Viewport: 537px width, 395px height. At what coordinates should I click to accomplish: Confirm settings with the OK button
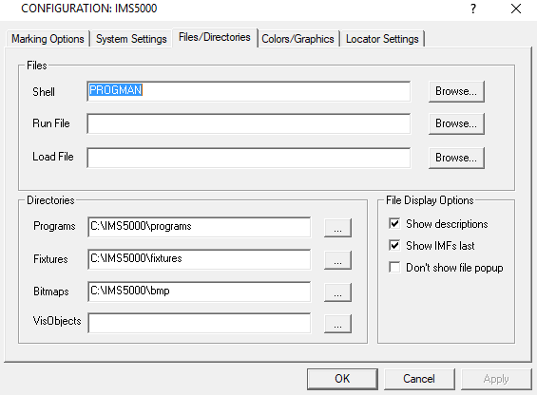[342, 379]
